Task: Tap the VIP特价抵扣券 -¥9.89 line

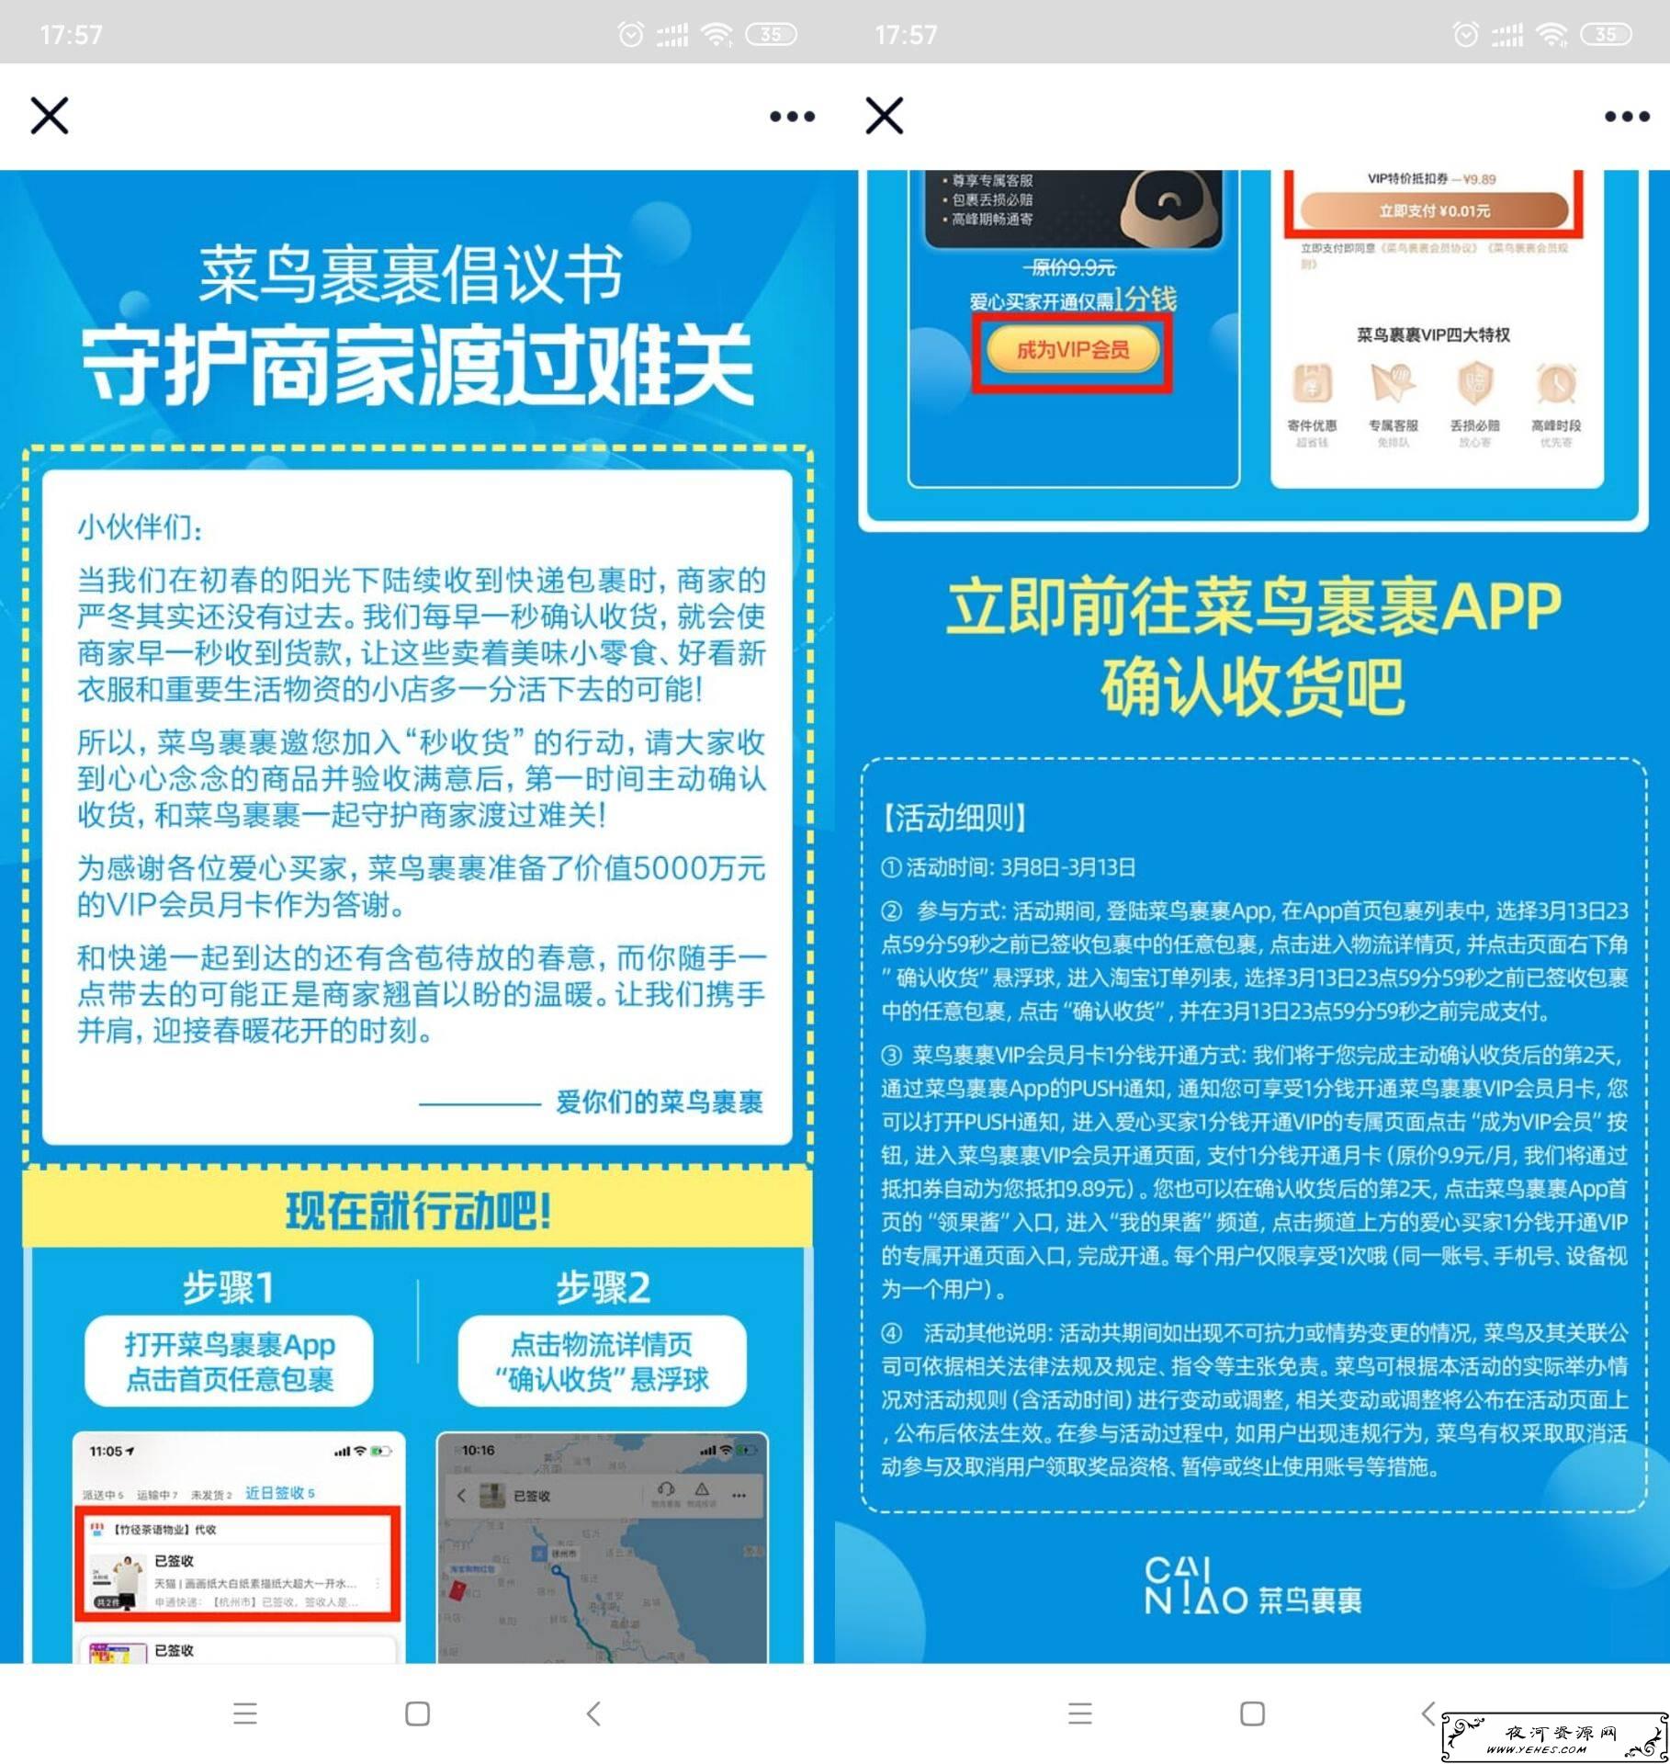Action: point(1431,178)
